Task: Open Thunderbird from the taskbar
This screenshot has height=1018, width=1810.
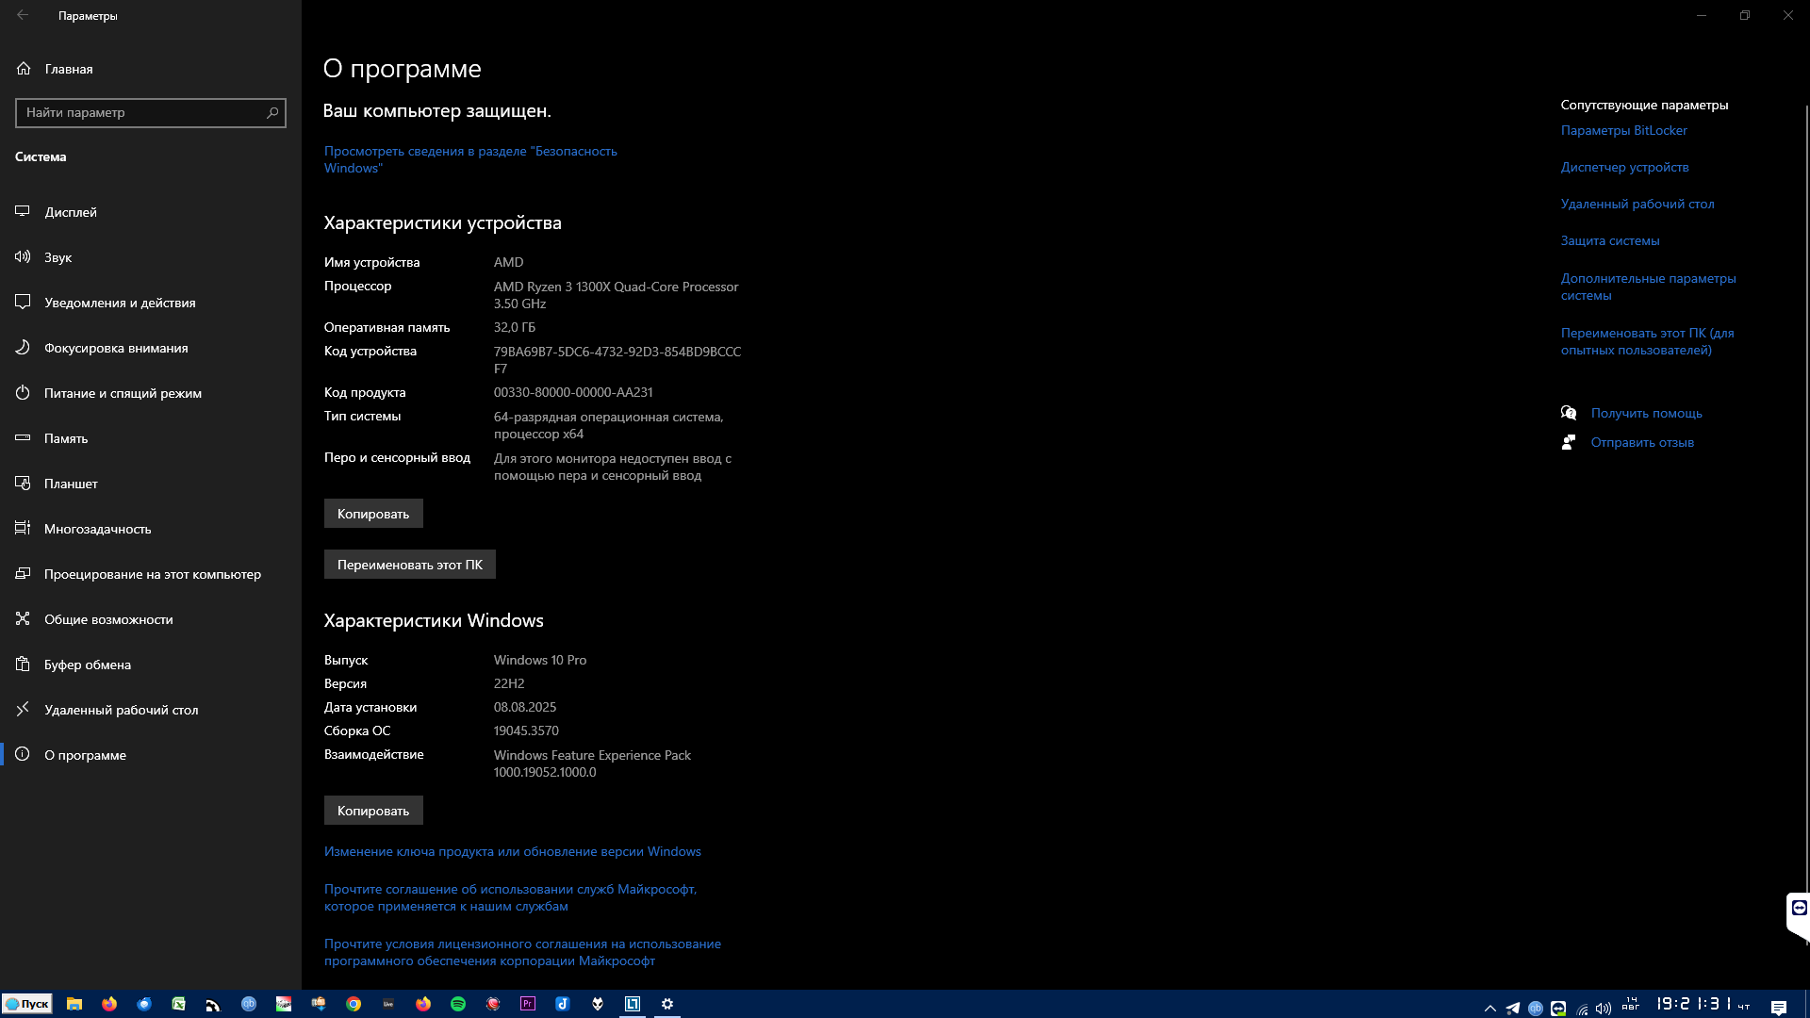Action: (x=144, y=1004)
